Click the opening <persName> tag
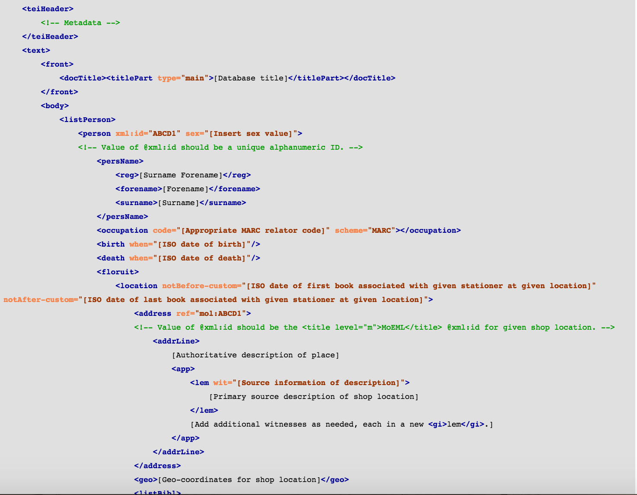637x495 pixels. (x=120, y=161)
